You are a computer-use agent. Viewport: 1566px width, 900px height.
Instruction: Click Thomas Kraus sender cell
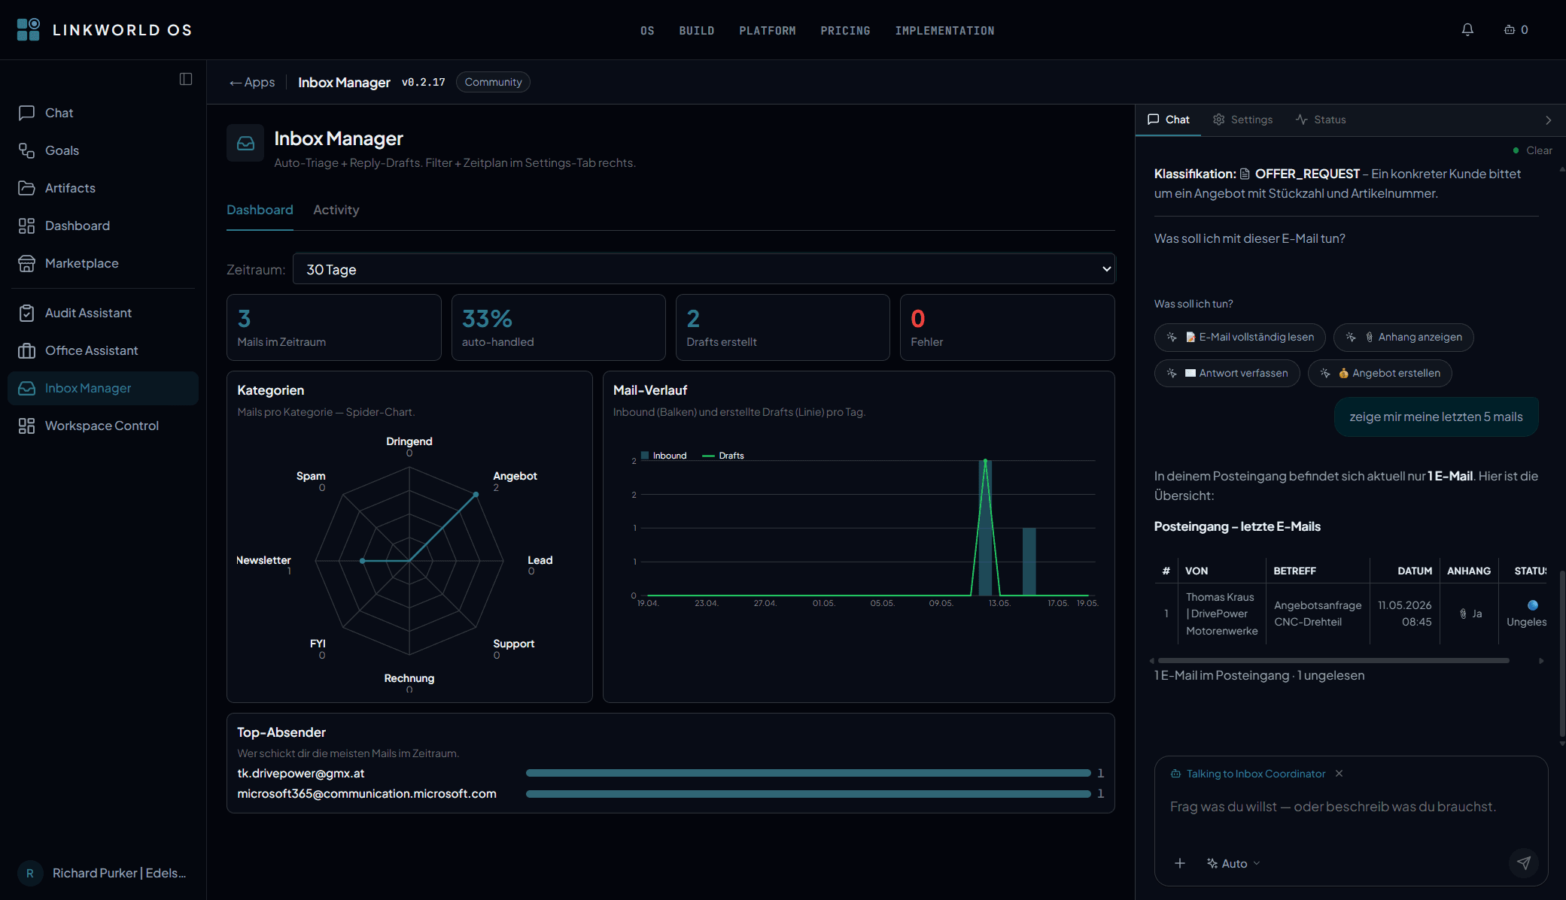click(x=1221, y=614)
